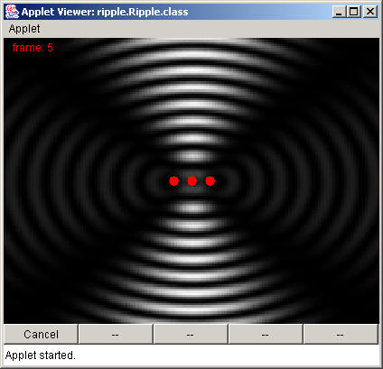The image size is (383, 369).
Task: Click the Applet Viewer Java icon in title bar
Action: [x=12, y=12]
